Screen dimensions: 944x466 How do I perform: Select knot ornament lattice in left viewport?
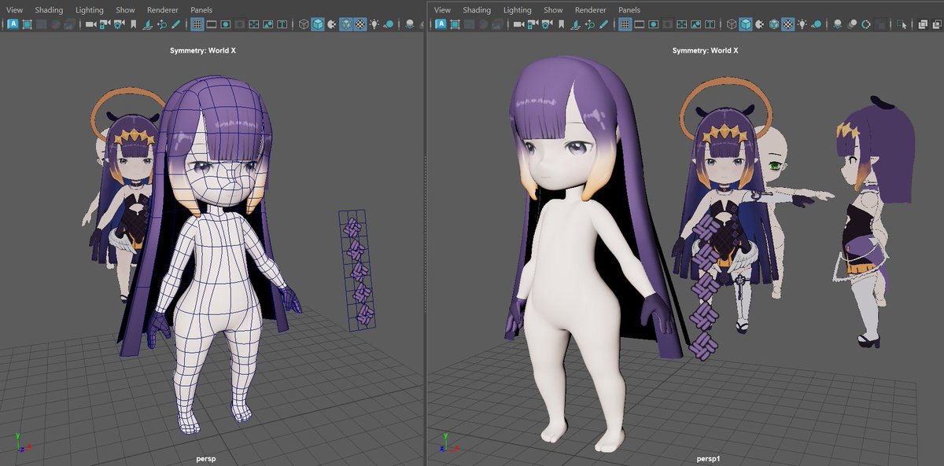358,269
